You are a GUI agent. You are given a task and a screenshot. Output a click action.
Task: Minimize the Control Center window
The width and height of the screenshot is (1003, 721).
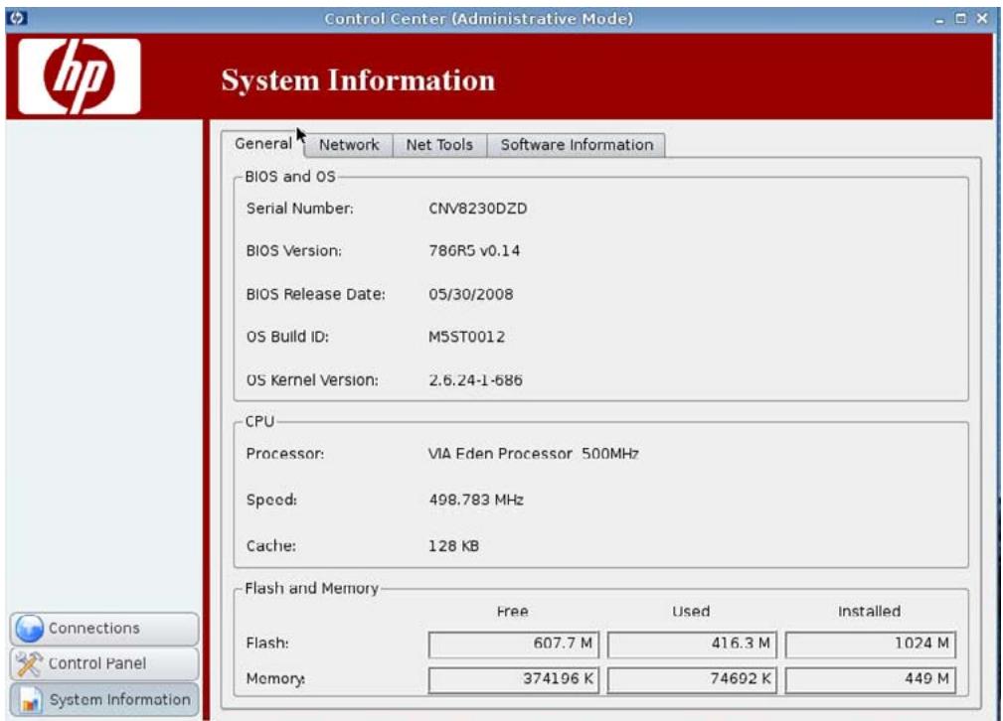pyautogui.click(x=939, y=19)
